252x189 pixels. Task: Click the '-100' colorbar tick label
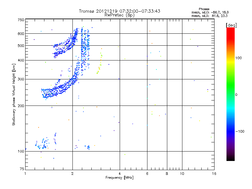[x=240, y=131]
